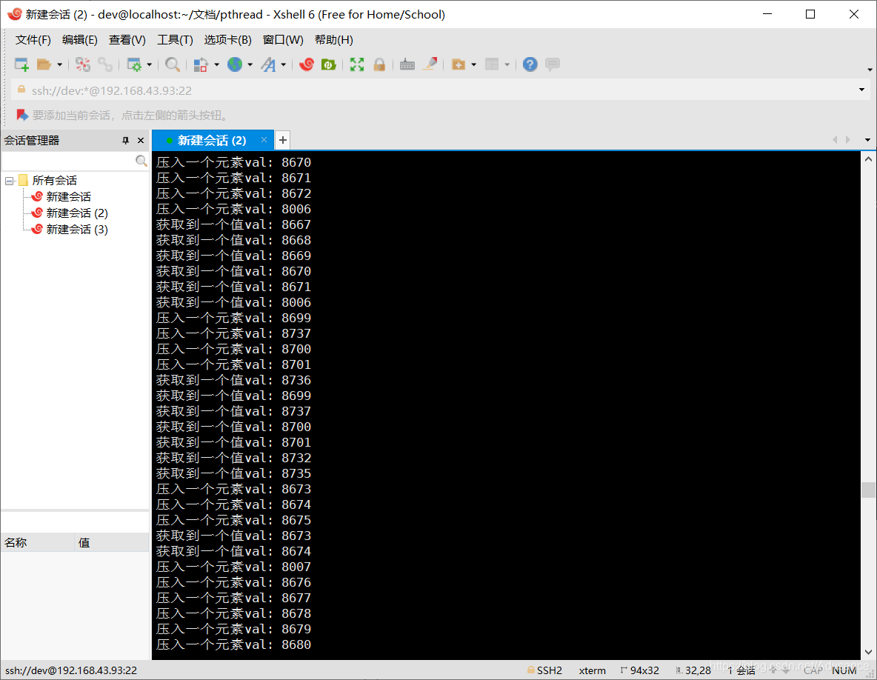Click the 值 column header
Image resolution: width=877 pixels, height=680 pixels.
pos(112,542)
